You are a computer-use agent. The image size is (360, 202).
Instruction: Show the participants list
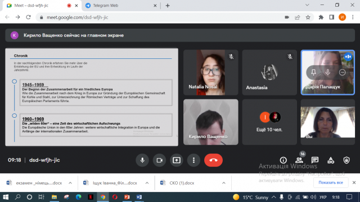click(x=299, y=160)
